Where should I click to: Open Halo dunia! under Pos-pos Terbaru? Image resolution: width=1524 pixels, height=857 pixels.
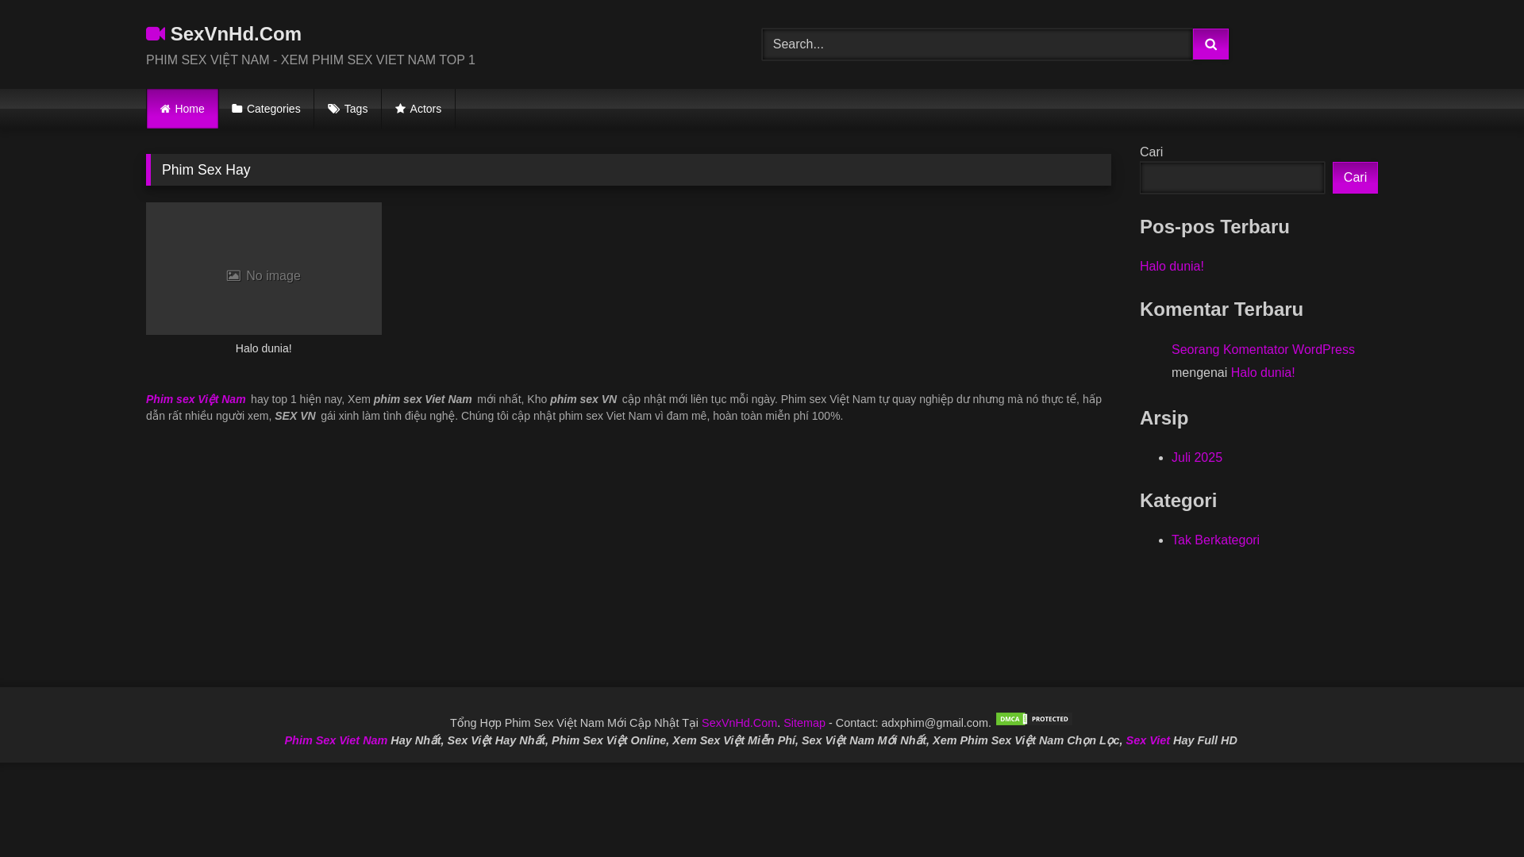click(x=1172, y=267)
